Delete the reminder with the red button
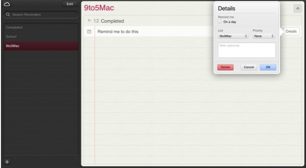 (225, 67)
